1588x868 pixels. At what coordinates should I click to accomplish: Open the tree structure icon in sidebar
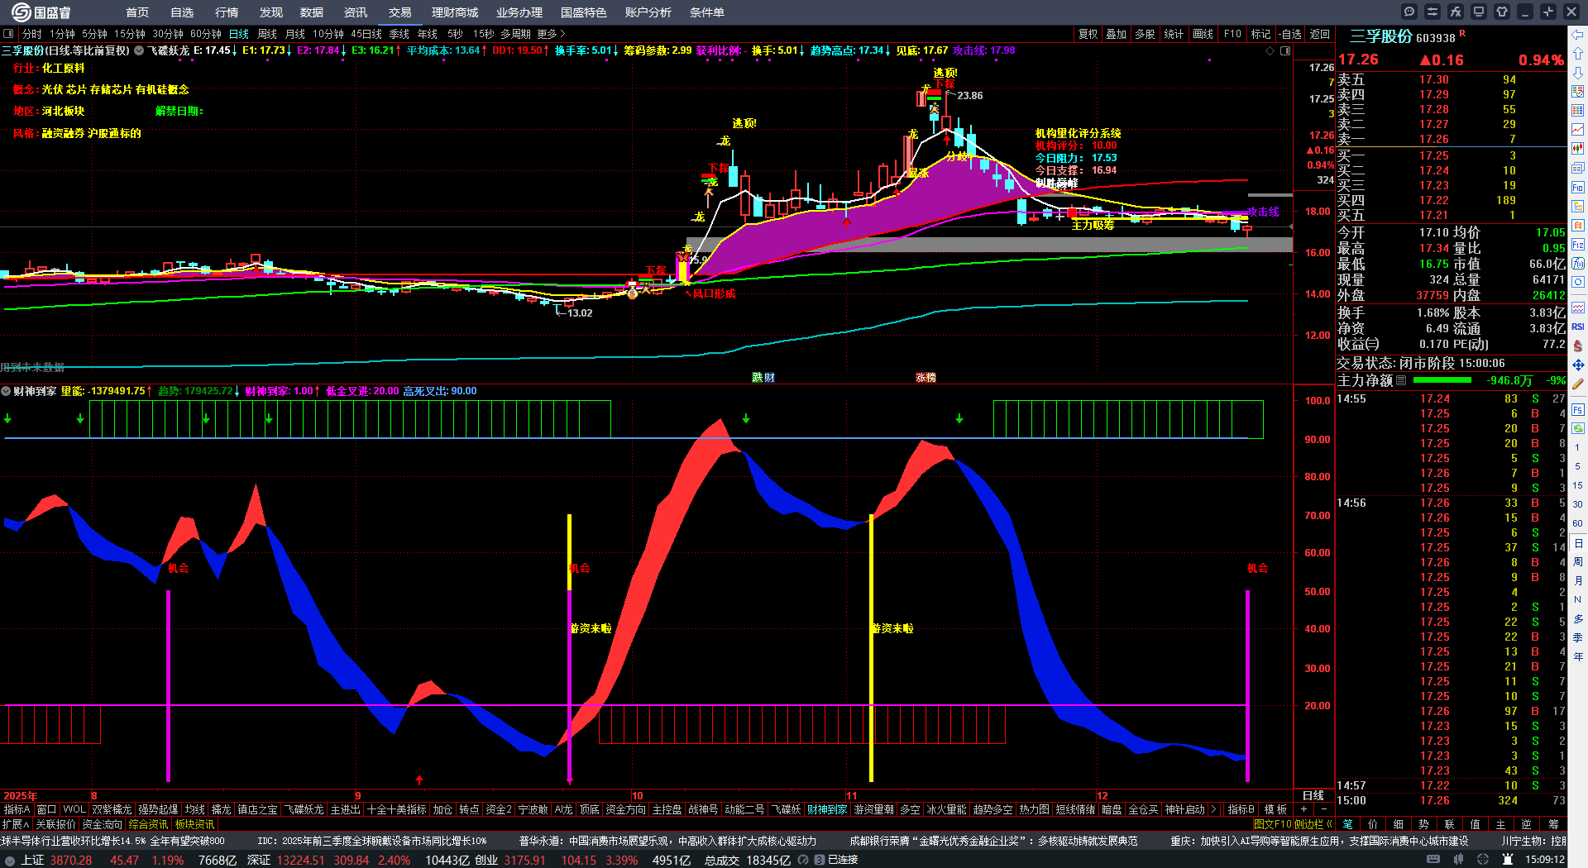tap(1578, 207)
